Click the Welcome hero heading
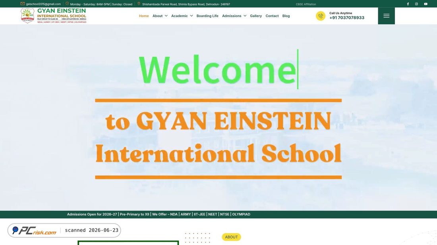 pyautogui.click(x=217, y=69)
